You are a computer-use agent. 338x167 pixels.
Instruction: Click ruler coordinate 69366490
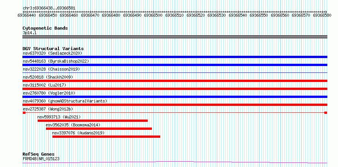point(133,15)
